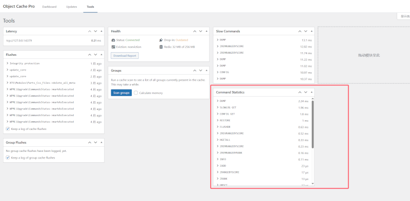The height and width of the screenshot is (201, 410).
Task: Move the Group Flushes panel down
Action: pos(95,142)
